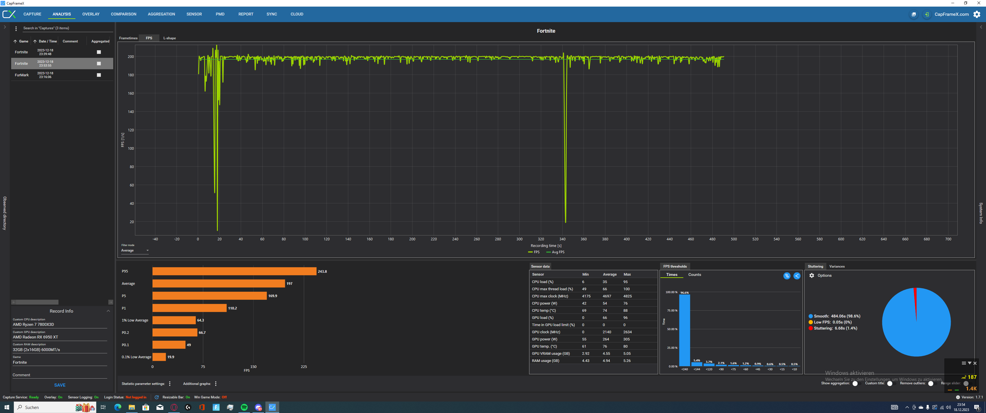Click the screenshot capture icon in header

[913, 14]
